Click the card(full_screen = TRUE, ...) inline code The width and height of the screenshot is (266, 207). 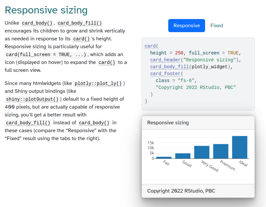click(x=46, y=54)
